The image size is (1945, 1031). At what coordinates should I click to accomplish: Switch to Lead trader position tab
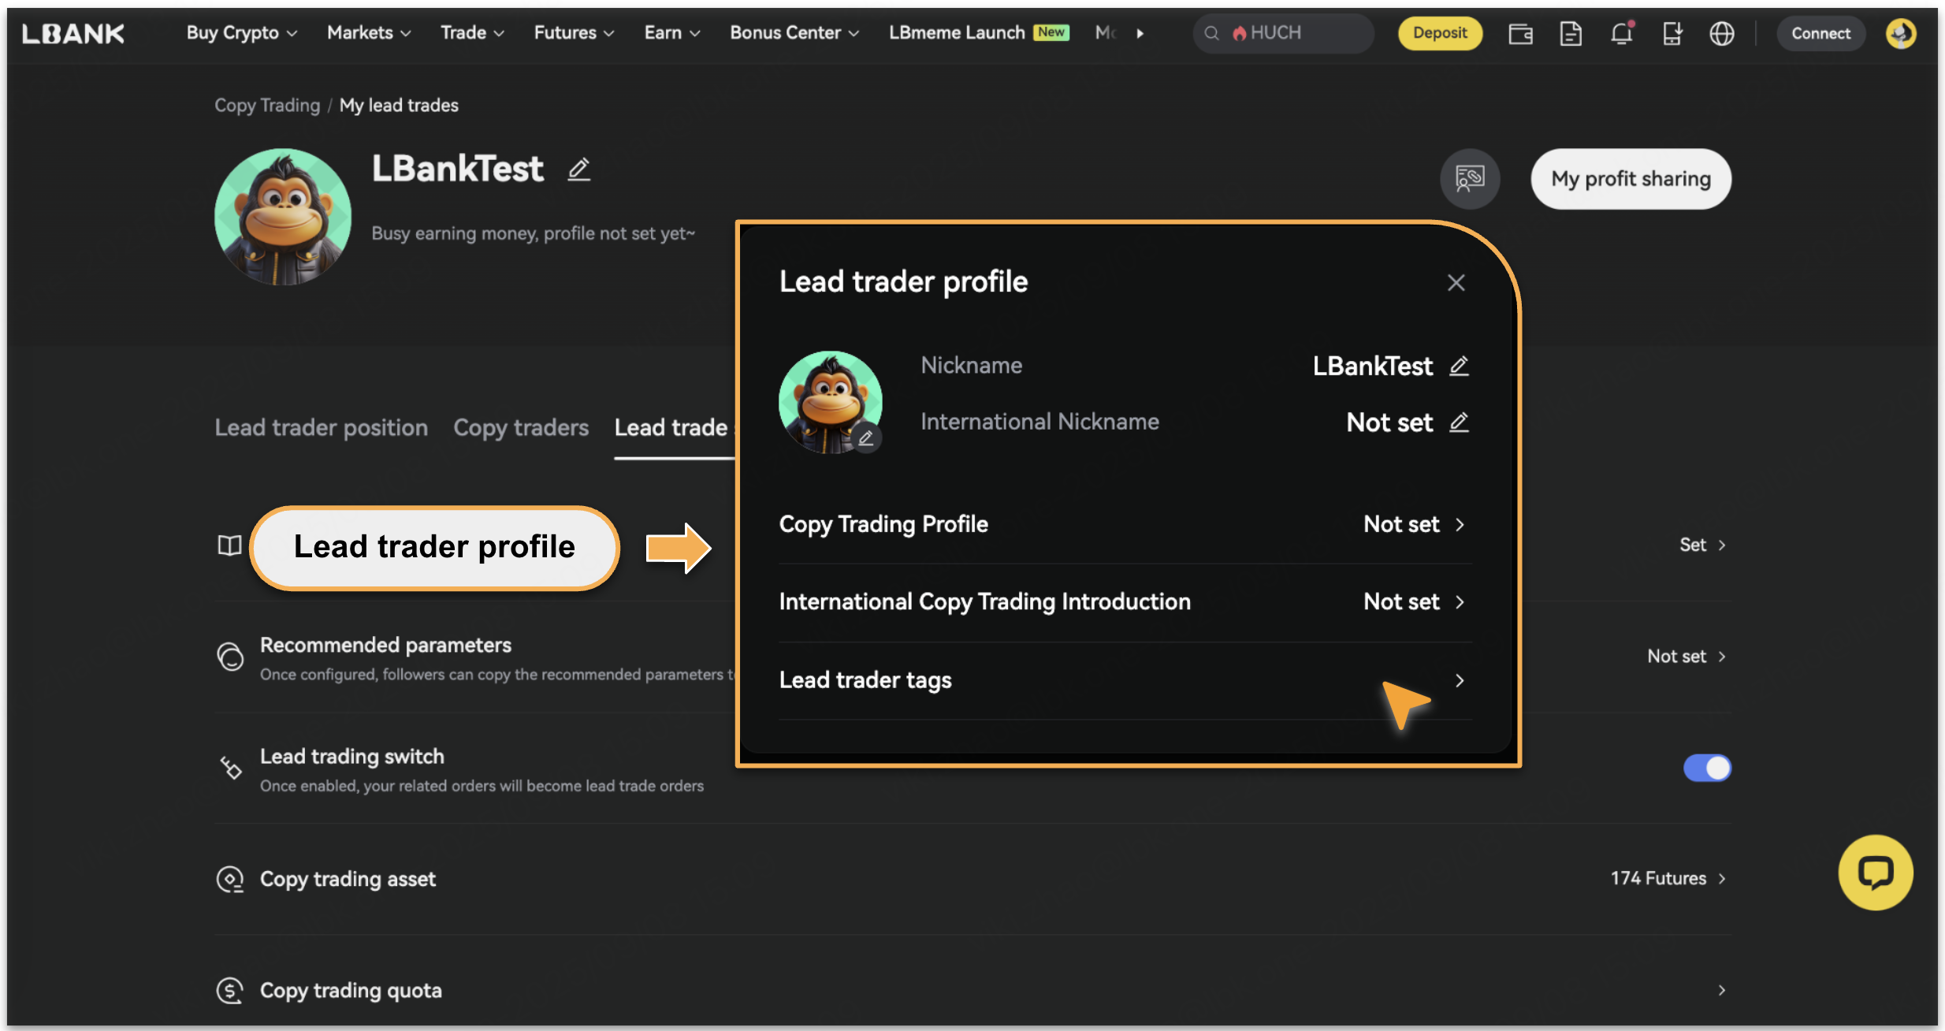pyautogui.click(x=321, y=427)
